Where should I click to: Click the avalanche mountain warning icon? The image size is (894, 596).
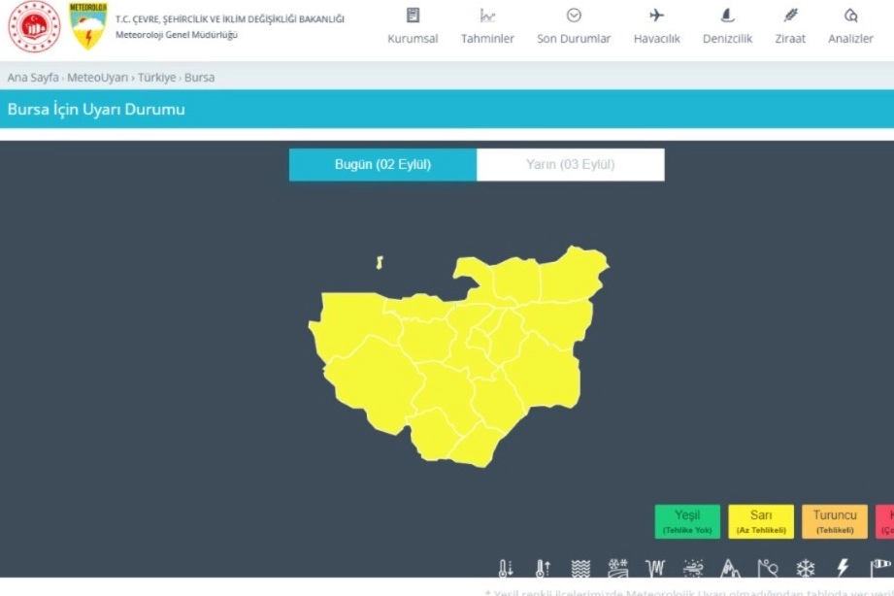click(730, 569)
